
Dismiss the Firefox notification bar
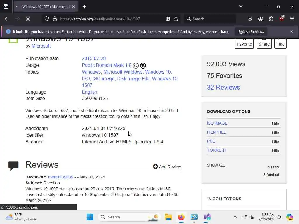(x=292, y=32)
